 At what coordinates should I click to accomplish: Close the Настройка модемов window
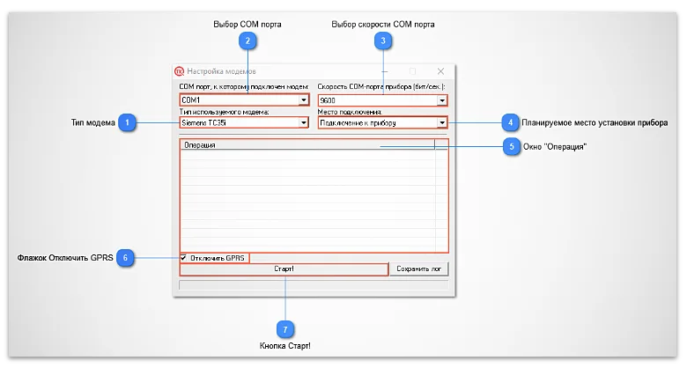(440, 71)
